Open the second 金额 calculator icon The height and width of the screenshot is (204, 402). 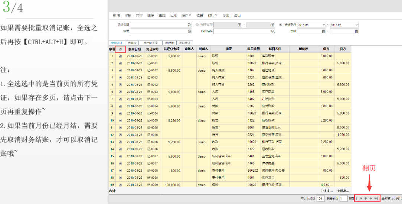tap(356, 31)
